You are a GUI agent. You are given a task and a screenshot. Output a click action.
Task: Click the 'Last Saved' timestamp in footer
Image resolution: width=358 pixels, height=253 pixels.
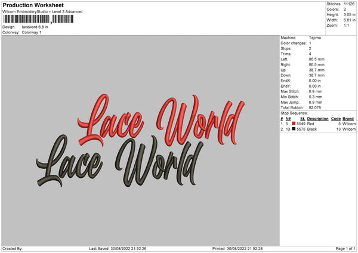click(118, 249)
